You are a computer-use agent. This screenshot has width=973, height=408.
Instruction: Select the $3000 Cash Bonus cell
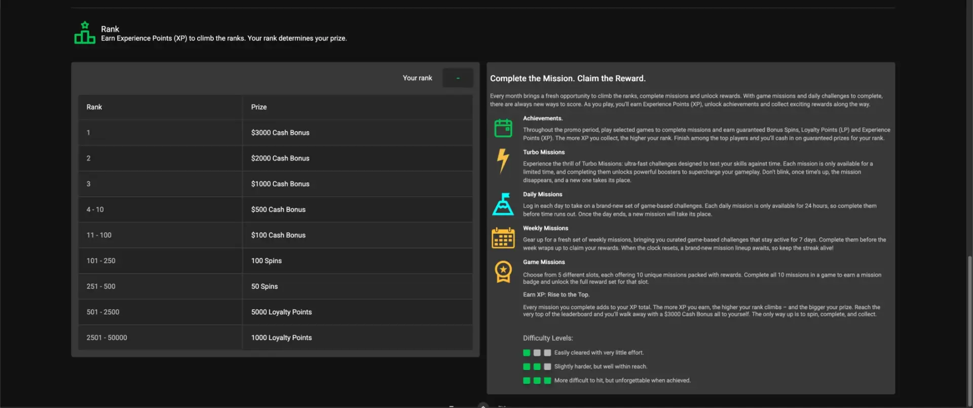pyautogui.click(x=357, y=133)
